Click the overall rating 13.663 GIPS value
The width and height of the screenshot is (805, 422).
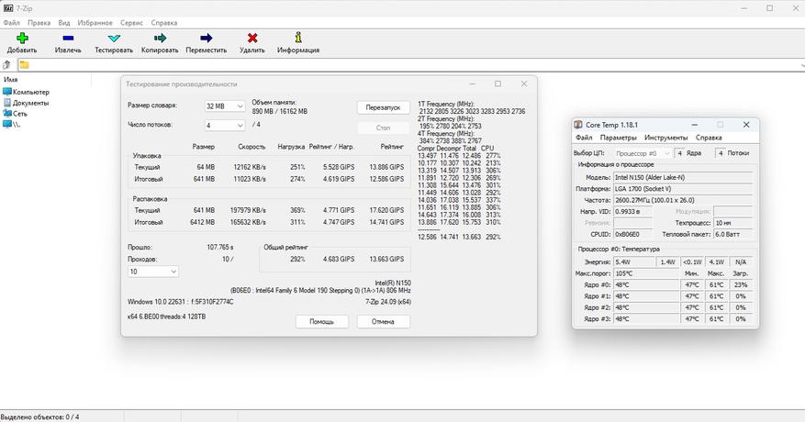point(386,260)
